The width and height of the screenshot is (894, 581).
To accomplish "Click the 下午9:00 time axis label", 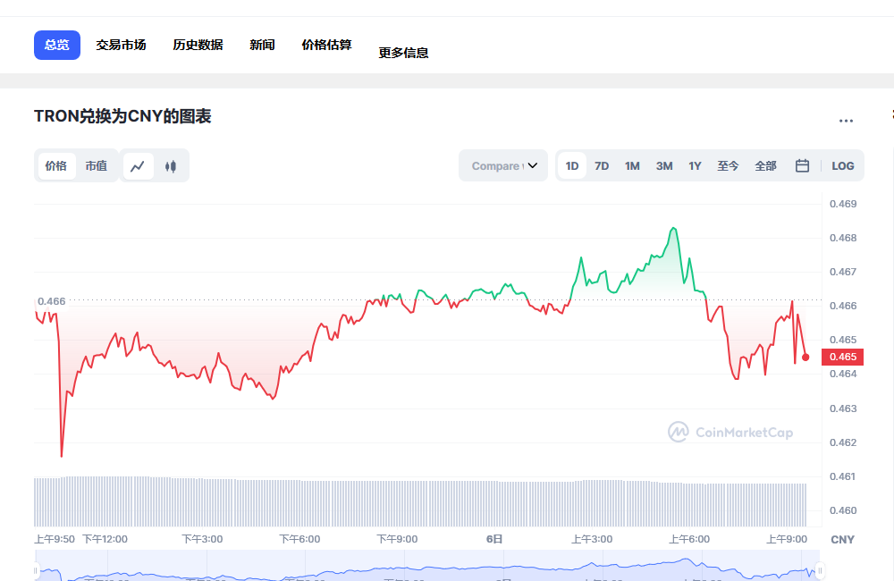I will tap(398, 539).
